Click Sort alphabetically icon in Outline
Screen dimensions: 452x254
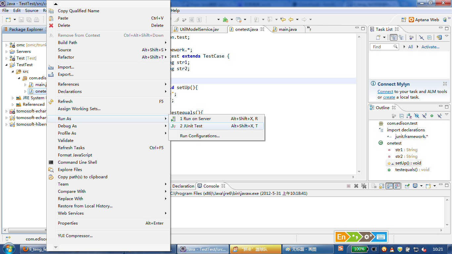click(x=409, y=116)
